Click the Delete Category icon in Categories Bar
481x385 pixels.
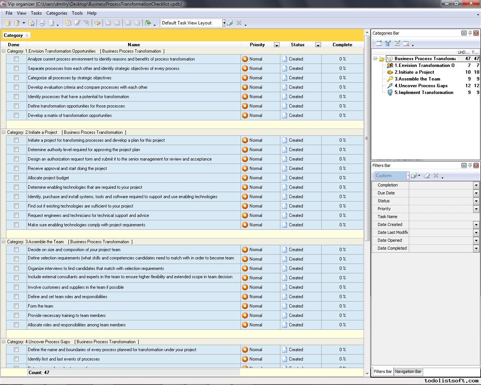click(x=406, y=44)
